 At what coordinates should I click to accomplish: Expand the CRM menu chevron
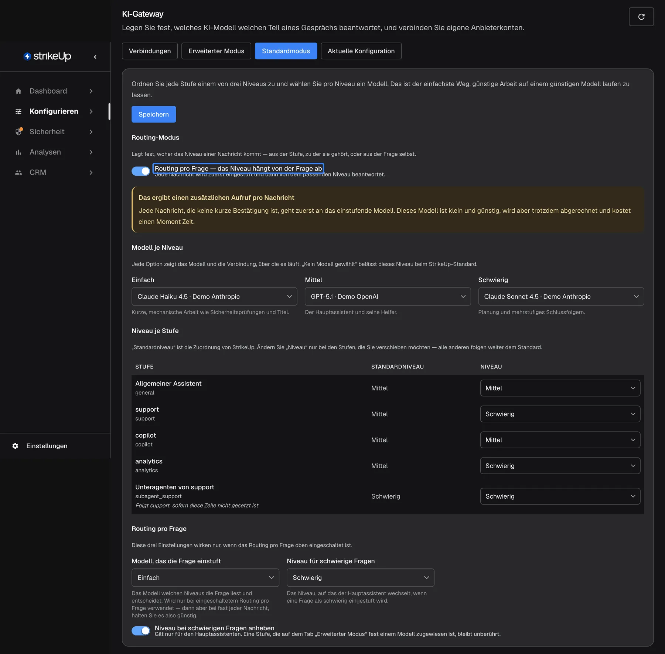click(x=91, y=172)
